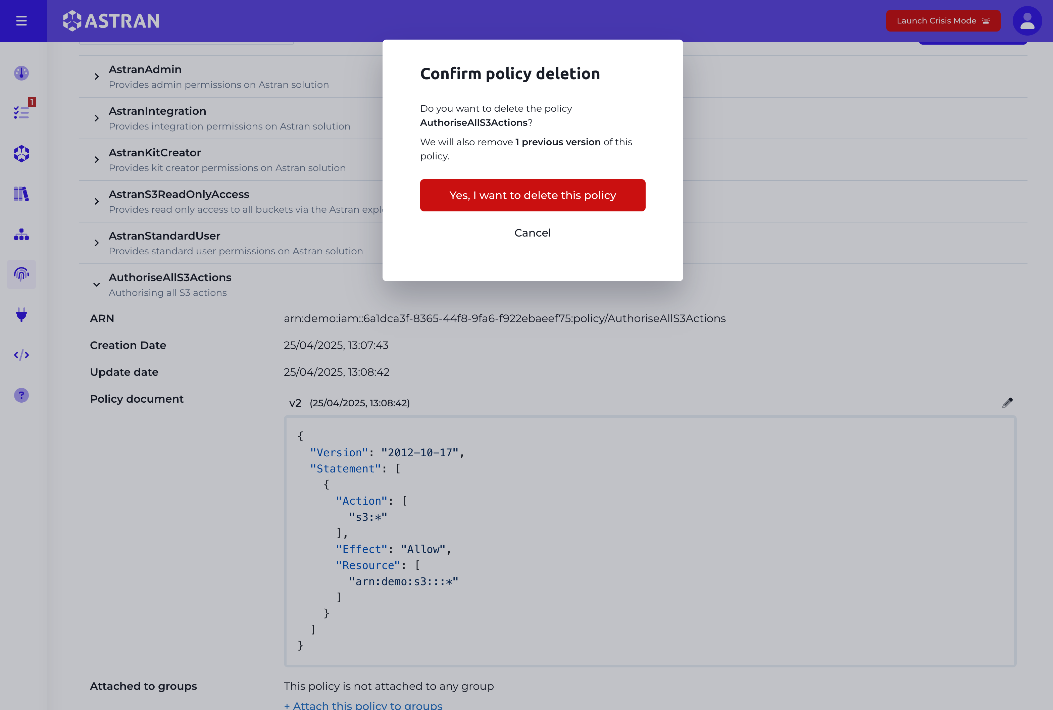1053x710 pixels.
Task: Select the AstranKitCreator policy name
Action: click(154, 153)
